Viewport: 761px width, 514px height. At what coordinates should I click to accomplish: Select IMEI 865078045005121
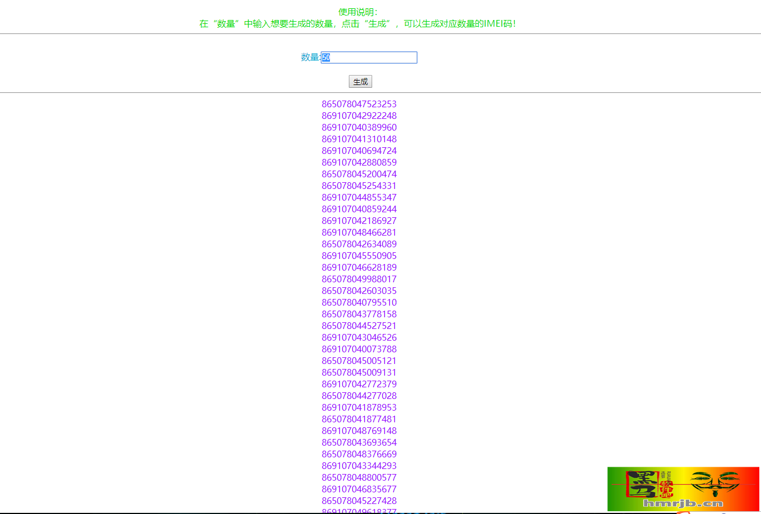[359, 361]
